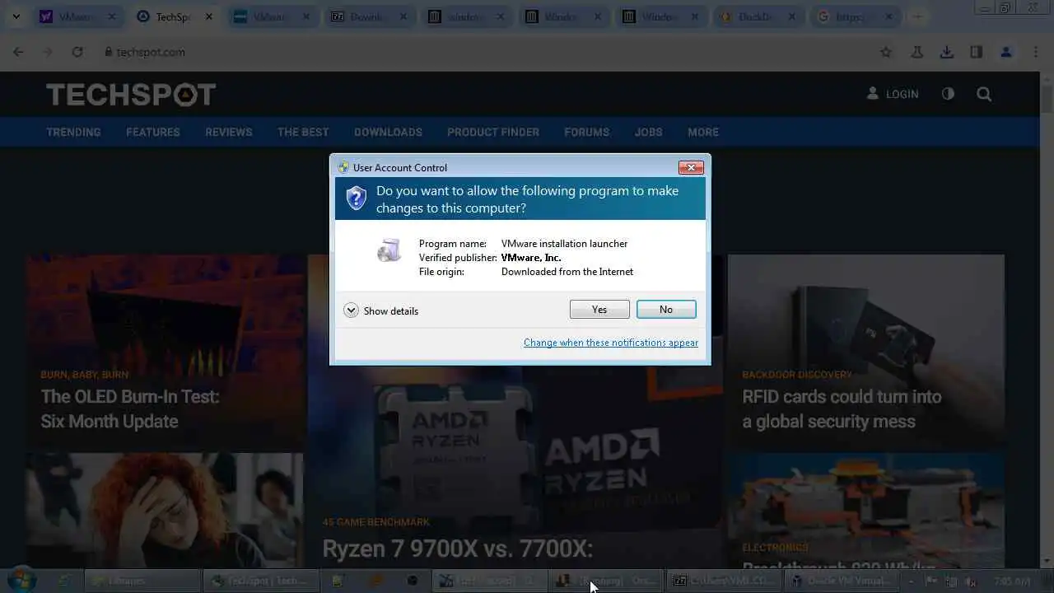Expand Show details in UAC dialog
The width and height of the screenshot is (1054, 593).
tap(381, 311)
